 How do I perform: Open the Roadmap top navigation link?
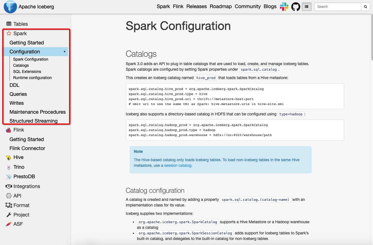(221, 6)
